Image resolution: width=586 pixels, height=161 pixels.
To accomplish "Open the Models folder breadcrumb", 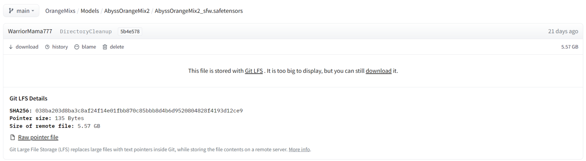I will tap(90, 11).
